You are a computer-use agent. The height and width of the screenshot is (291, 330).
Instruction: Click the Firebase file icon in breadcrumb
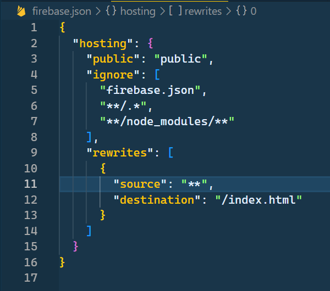point(21,11)
